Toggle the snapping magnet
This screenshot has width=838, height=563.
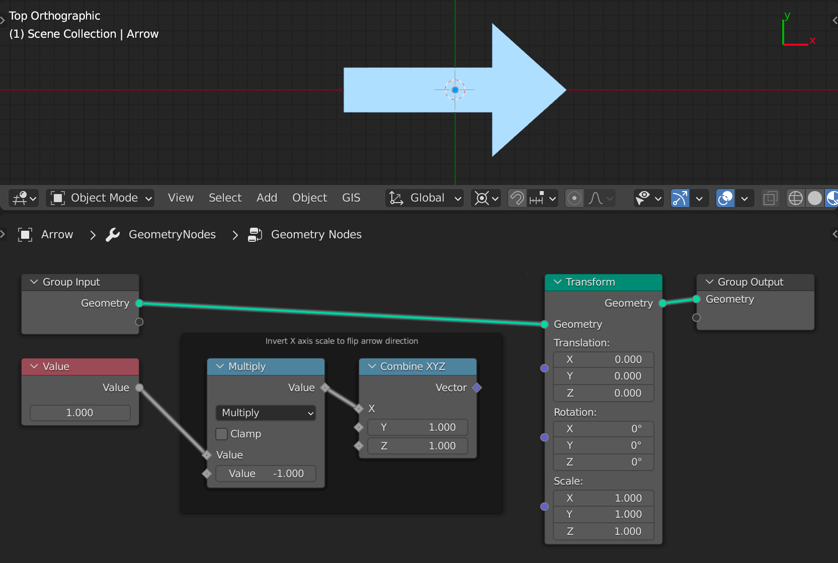point(517,198)
